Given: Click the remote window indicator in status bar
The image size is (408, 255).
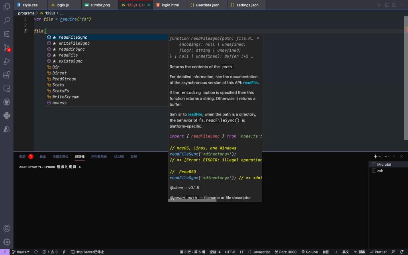Looking at the screenshot, I should pyautogui.click(x=5, y=252).
